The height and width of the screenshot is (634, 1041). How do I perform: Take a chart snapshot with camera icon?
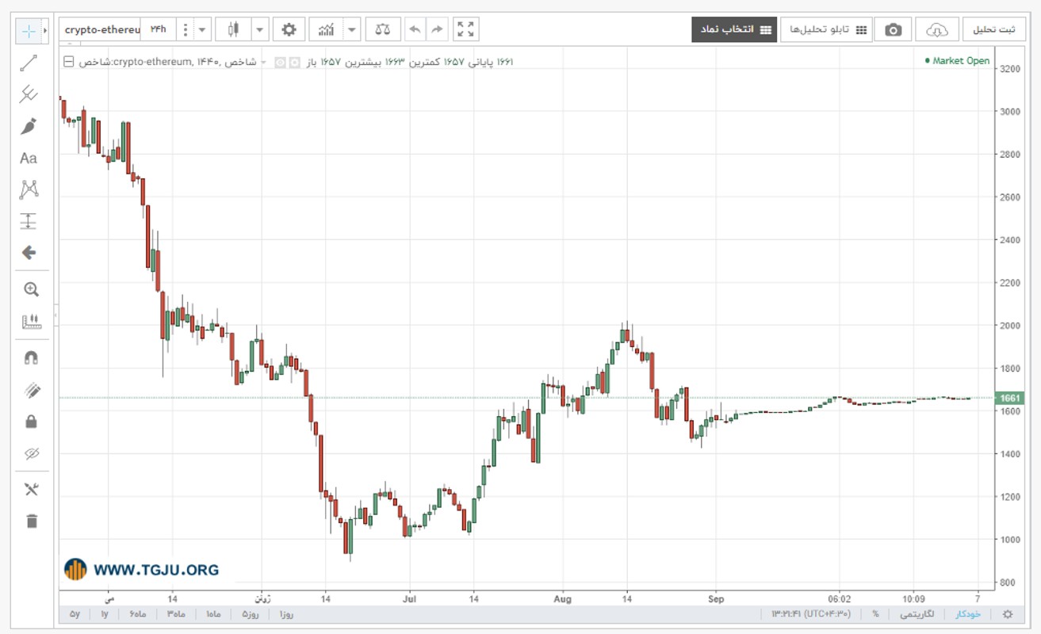pos(894,30)
